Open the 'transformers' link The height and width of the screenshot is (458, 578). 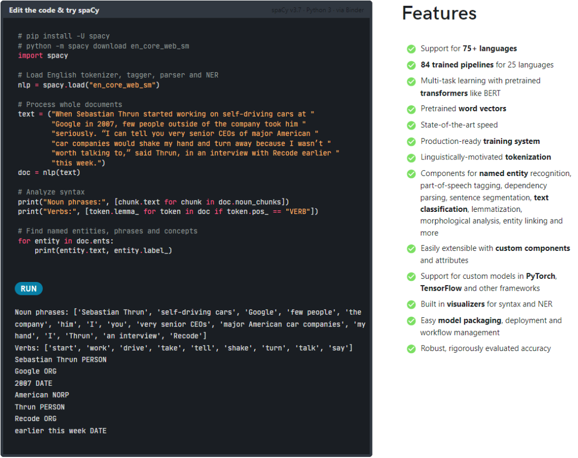point(444,93)
